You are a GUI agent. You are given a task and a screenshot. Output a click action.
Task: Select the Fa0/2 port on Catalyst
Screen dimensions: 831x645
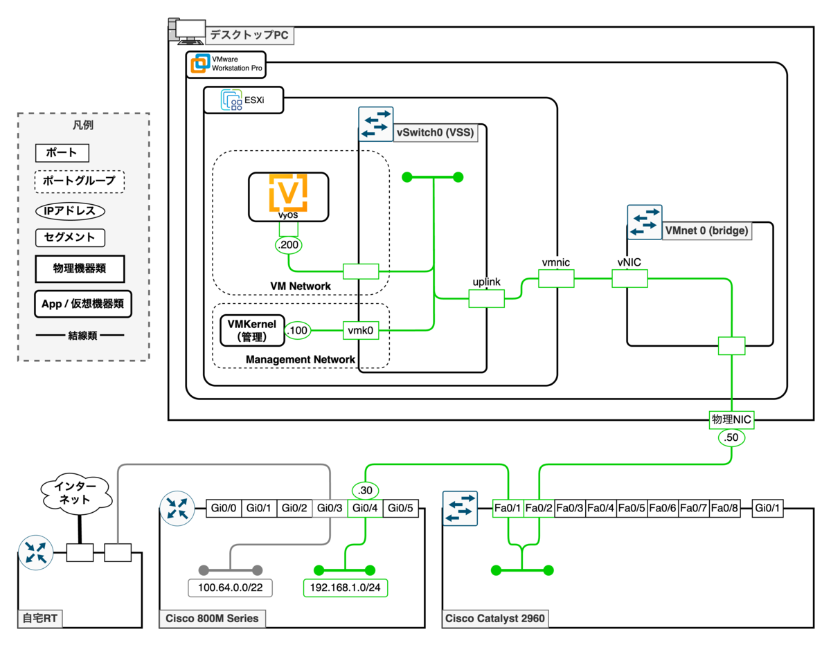[x=539, y=508]
